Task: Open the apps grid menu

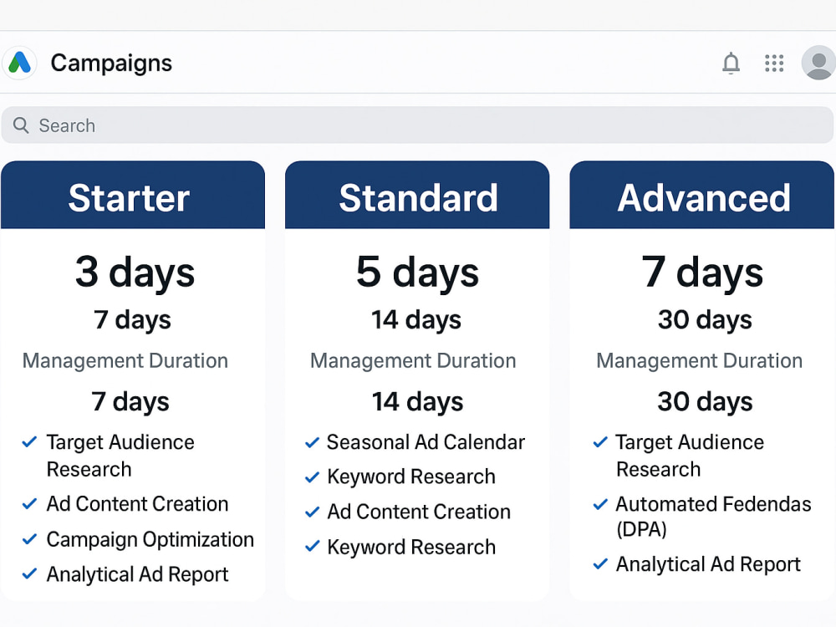Action: click(x=774, y=63)
